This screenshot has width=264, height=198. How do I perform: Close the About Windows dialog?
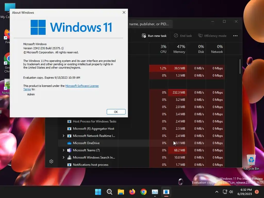coord(124,12)
